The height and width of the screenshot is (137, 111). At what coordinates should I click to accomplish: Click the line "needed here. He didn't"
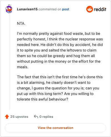[60, 45]
